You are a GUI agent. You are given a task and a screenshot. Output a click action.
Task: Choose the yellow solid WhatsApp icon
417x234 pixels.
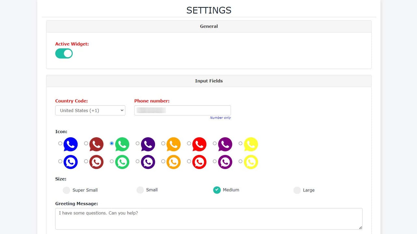[x=251, y=144]
